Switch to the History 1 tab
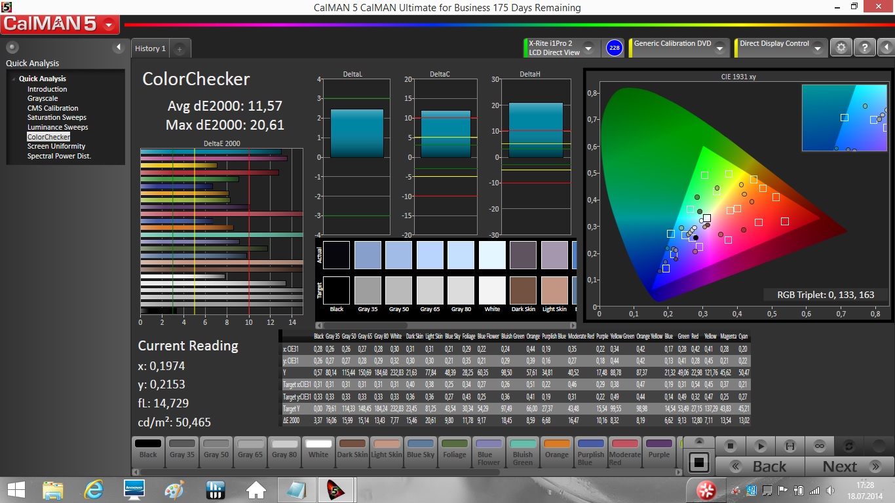Screen dimensions: 895x503 150,48
